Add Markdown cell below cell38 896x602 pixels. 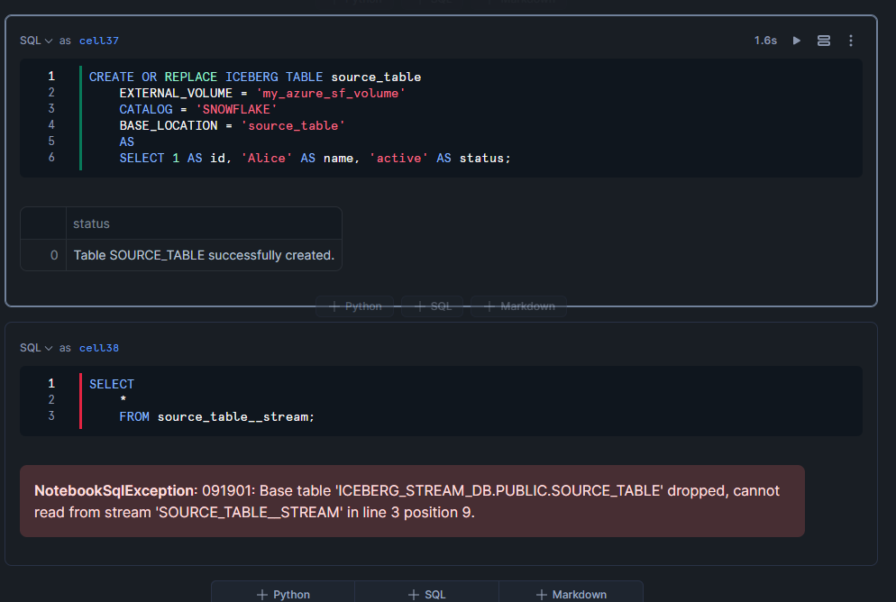(x=571, y=594)
